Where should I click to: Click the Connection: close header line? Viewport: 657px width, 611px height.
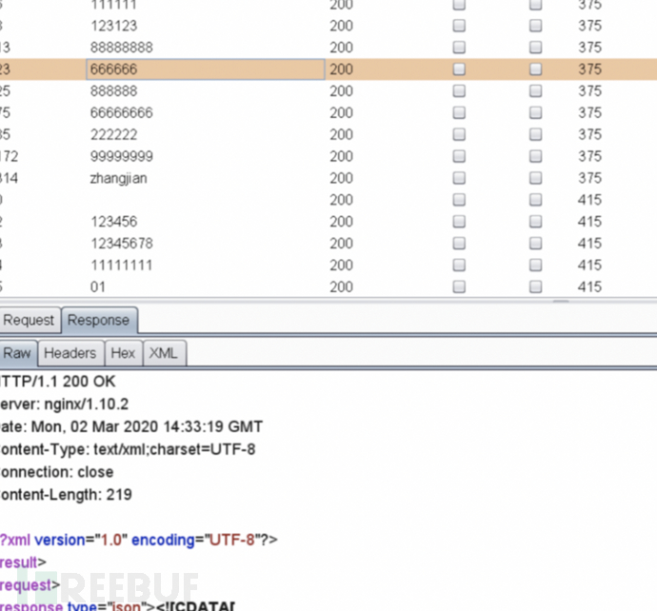(x=57, y=472)
